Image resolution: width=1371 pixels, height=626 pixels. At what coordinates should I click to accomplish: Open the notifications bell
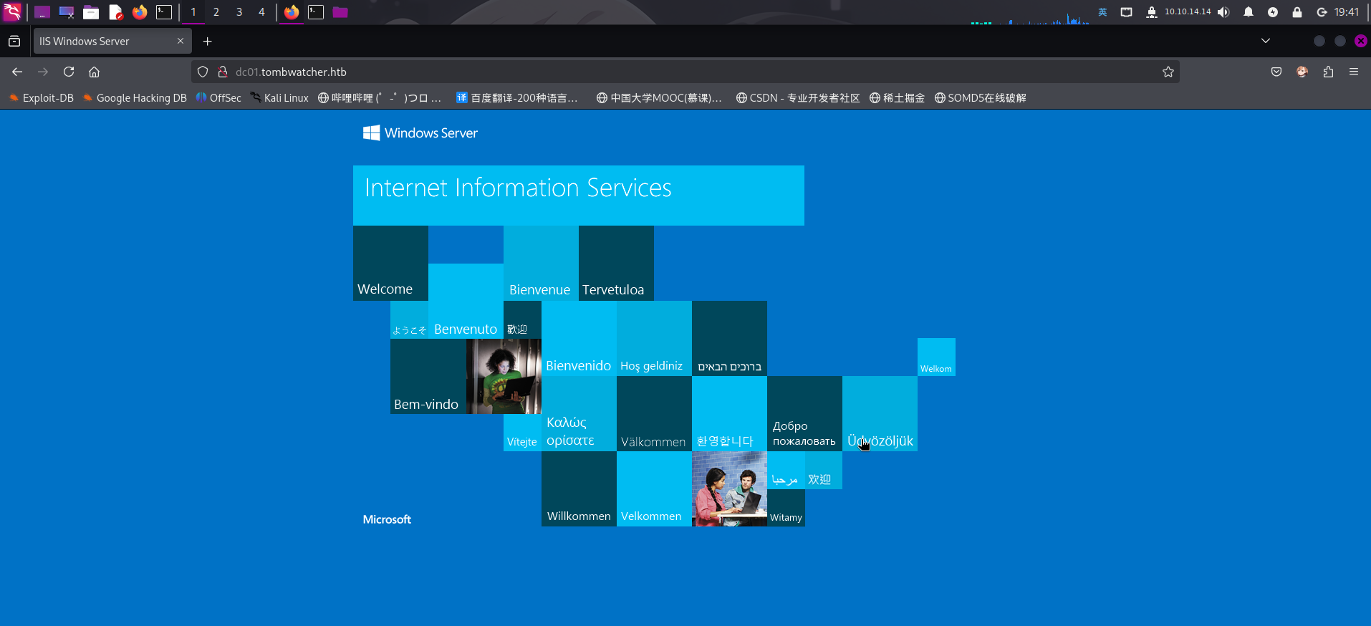(1249, 12)
